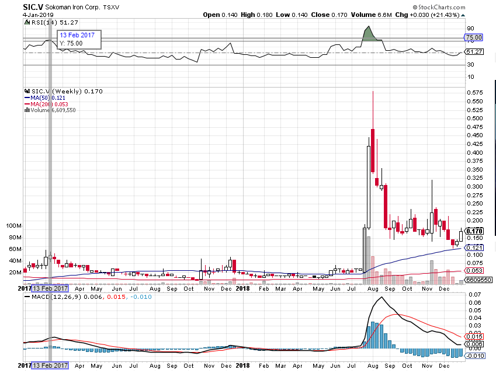The height and width of the screenshot is (373, 496).
Task: Click the 0.015 MACD signal axis tag
Action: coord(474,337)
